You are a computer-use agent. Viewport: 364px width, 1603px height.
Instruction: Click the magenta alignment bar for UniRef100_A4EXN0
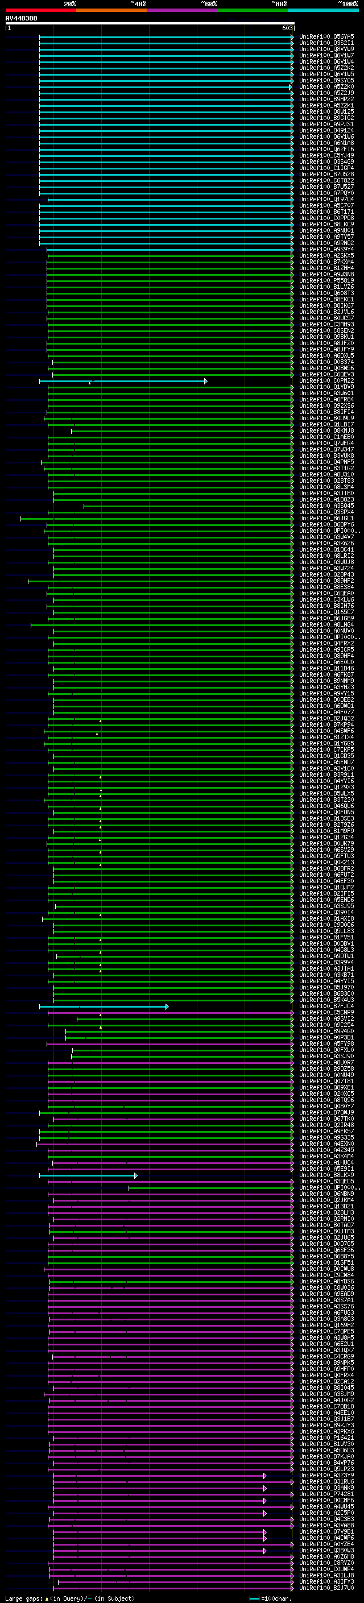(166, 1144)
